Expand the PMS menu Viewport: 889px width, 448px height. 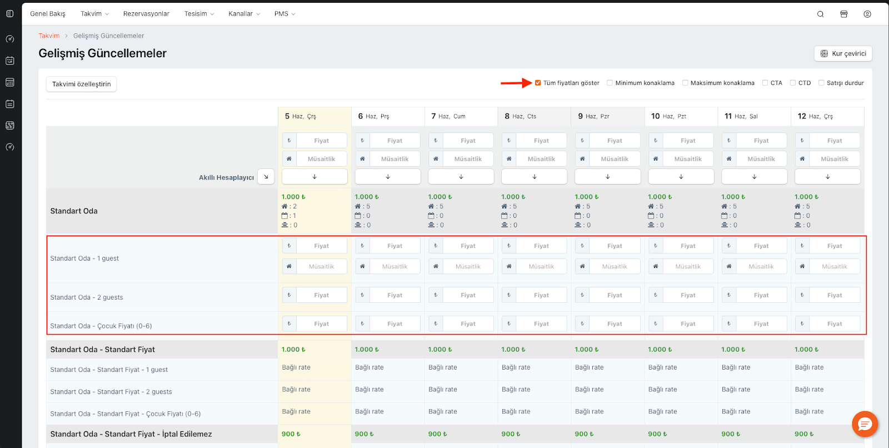point(284,14)
